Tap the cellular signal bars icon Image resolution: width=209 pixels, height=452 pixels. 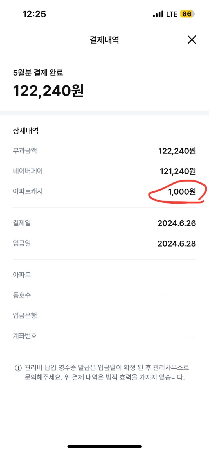click(x=158, y=14)
